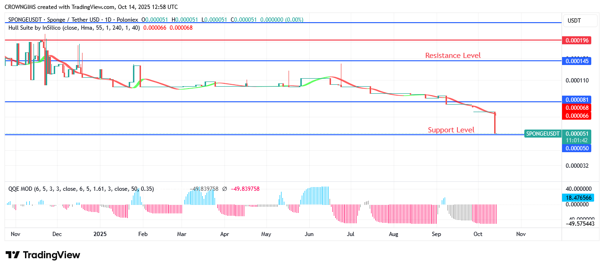Select the red 0.000196 price label
Image resolution: width=604 pixels, height=269 pixels.
[x=577, y=41]
